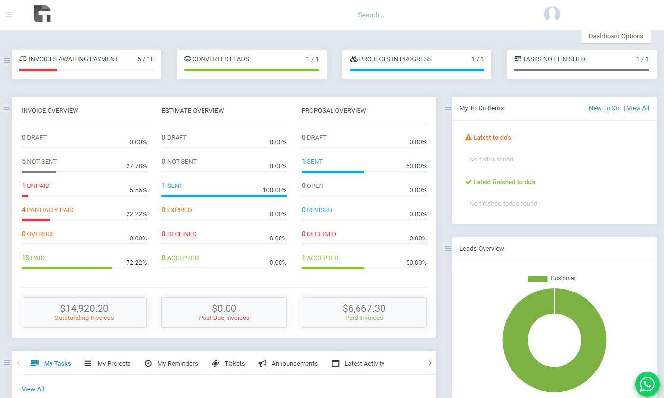This screenshot has height=398, width=664.
Task: Click the Converted Leads green progress bar
Action: [252, 70]
